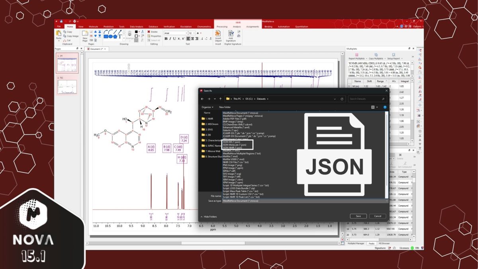This screenshot has width=478, height=269.
Task: Open the Quantitation ribbon tab
Action: [302, 26]
